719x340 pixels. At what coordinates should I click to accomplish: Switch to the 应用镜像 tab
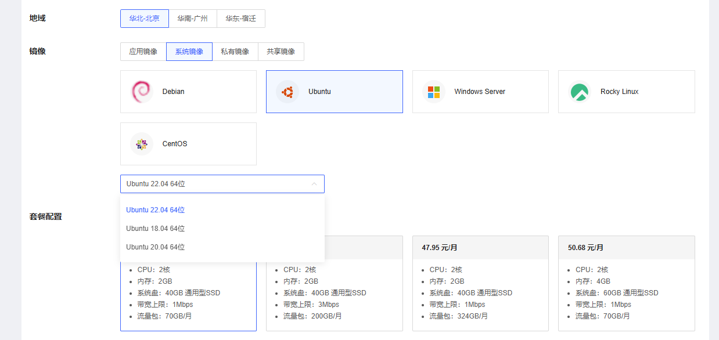pyautogui.click(x=143, y=52)
